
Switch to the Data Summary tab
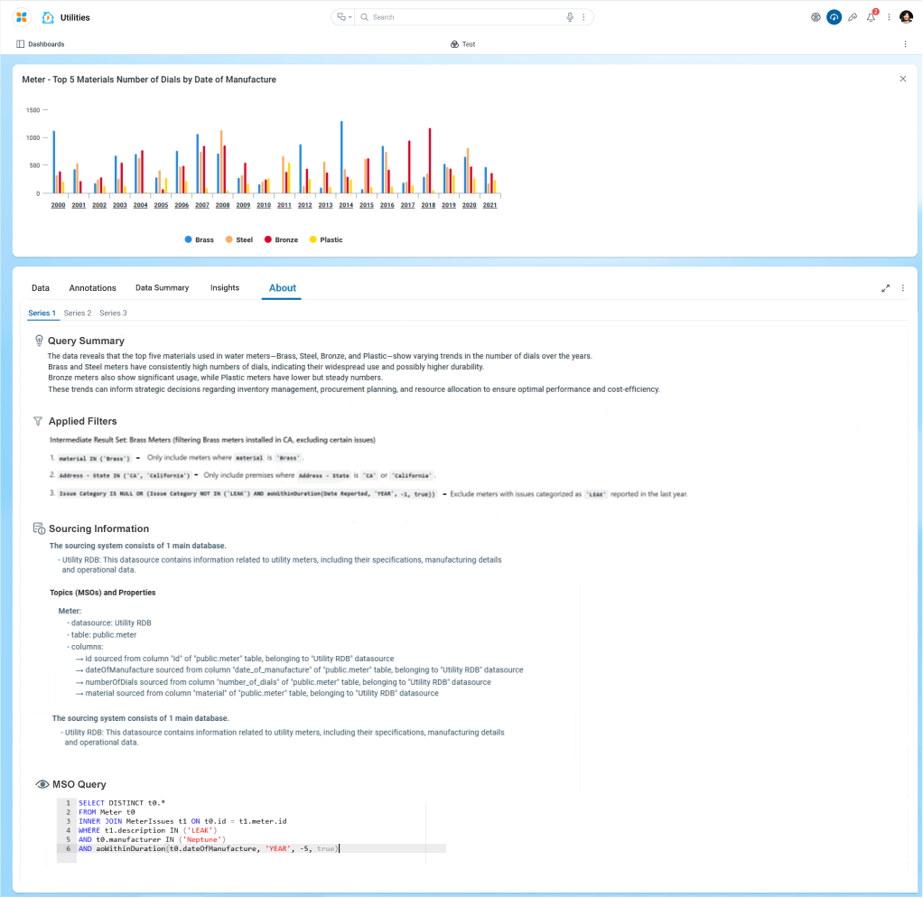[x=162, y=288]
